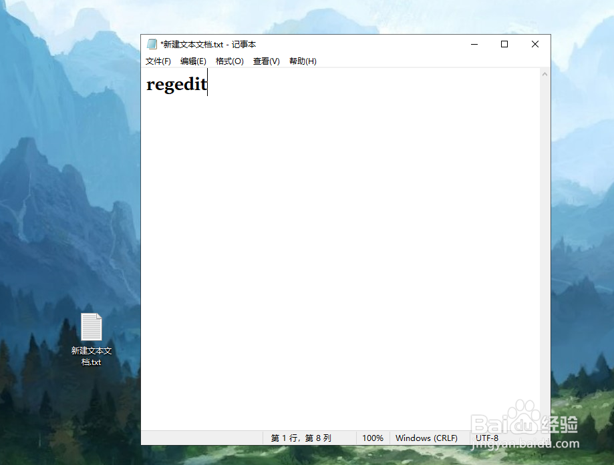
Task: Open the 格式(O) menu
Action: [x=229, y=61]
